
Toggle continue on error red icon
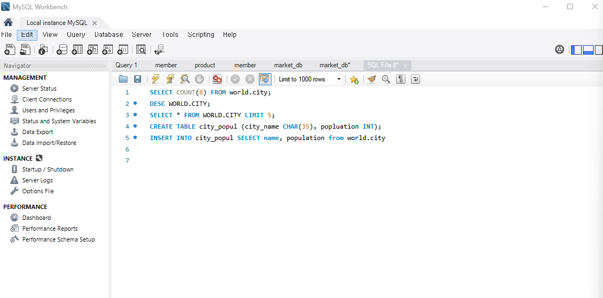tap(217, 79)
